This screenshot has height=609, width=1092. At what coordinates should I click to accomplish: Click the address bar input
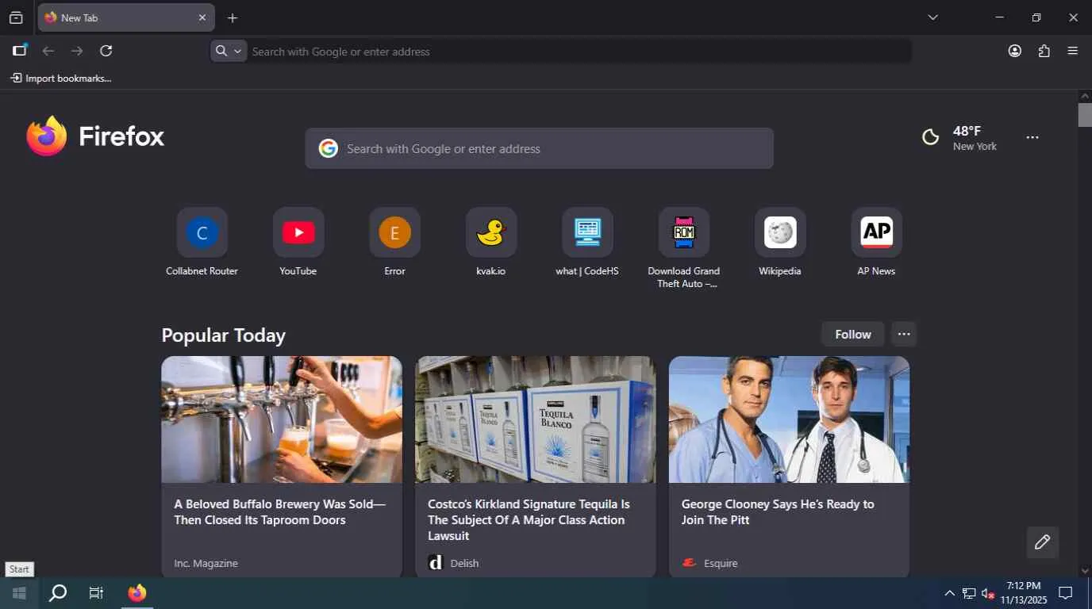pyautogui.click(x=579, y=52)
